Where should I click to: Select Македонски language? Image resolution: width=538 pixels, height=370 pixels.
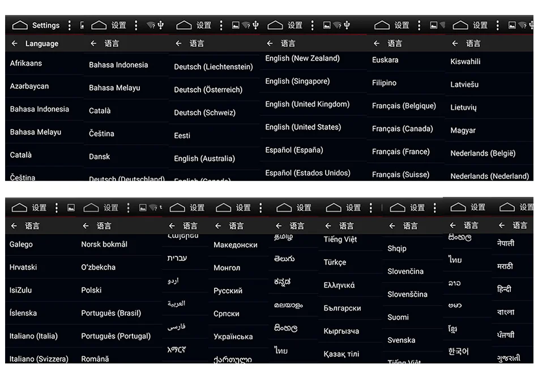236,245
